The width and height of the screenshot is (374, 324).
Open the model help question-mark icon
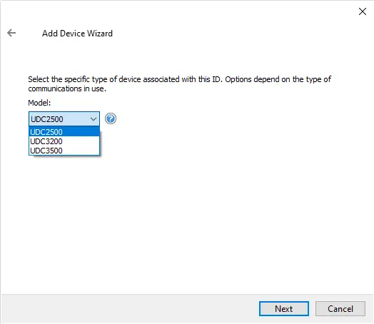click(111, 118)
